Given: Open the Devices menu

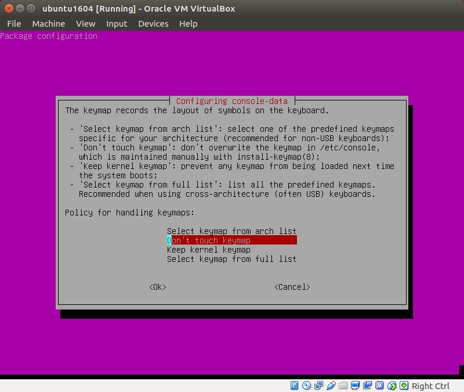Looking at the screenshot, I should 153,24.
